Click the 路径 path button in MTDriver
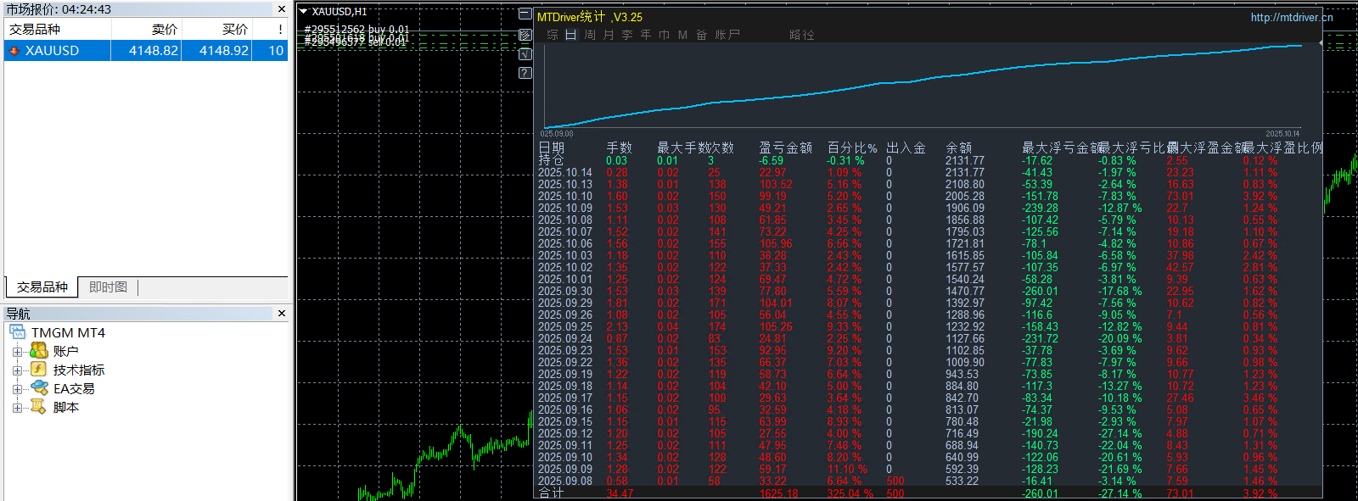Viewport: 1358px width, 501px height. click(x=801, y=35)
